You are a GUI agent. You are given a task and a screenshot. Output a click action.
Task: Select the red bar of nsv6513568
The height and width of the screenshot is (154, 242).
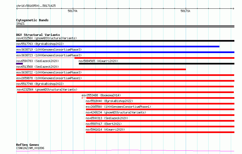point(101,69)
